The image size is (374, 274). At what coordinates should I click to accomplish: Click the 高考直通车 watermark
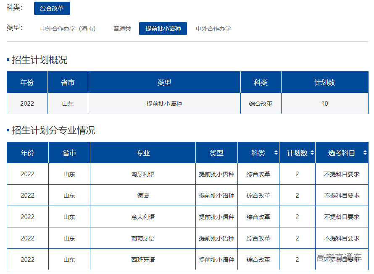[x=339, y=257]
